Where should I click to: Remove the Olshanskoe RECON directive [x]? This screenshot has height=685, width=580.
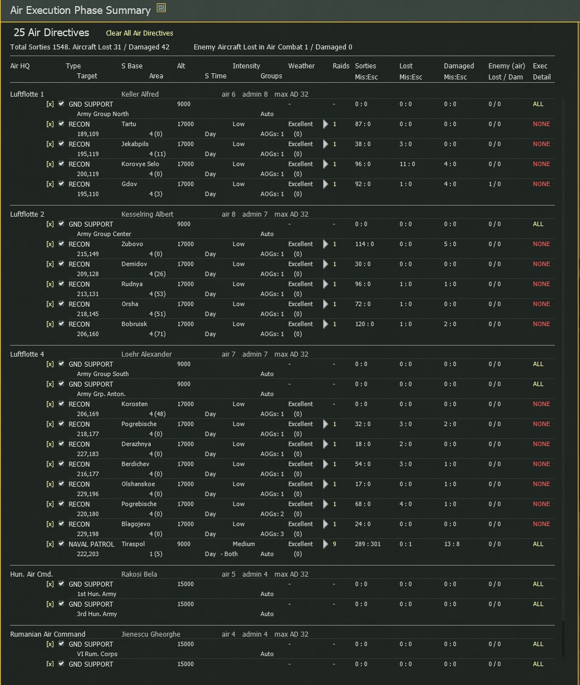coord(50,484)
